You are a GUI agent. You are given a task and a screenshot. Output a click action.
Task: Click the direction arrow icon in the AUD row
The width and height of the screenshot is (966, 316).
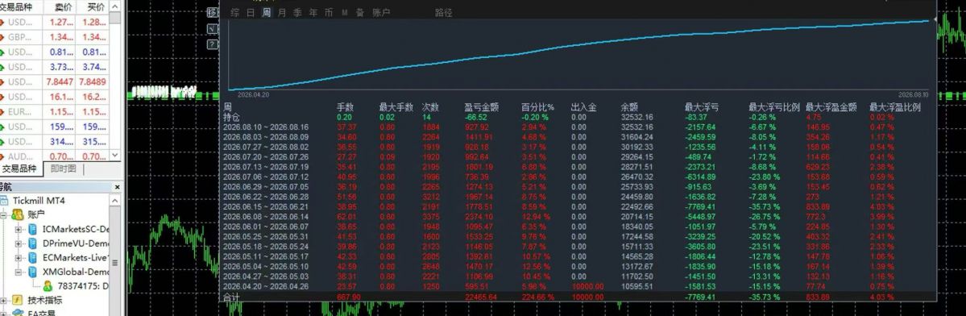[x=2, y=157]
